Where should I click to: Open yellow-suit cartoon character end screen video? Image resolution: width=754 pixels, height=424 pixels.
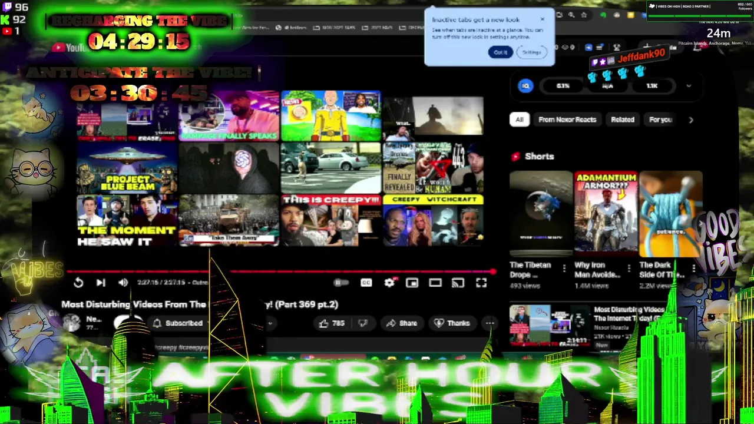330,116
